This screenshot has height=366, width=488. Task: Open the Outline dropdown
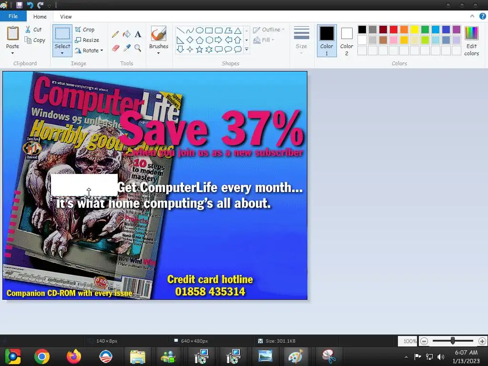269,30
